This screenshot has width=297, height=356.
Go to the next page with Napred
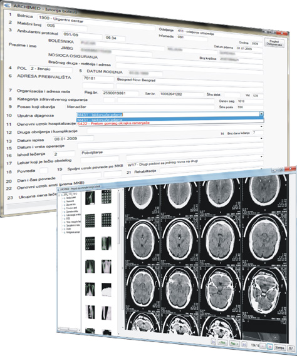(234, 343)
